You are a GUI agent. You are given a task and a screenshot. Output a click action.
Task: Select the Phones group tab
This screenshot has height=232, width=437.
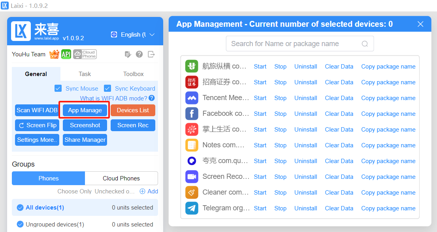[49, 178]
